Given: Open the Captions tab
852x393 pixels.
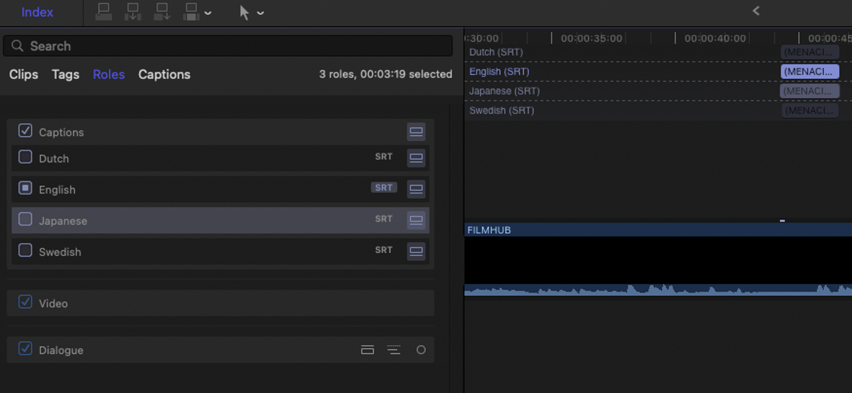Looking at the screenshot, I should 164,75.
